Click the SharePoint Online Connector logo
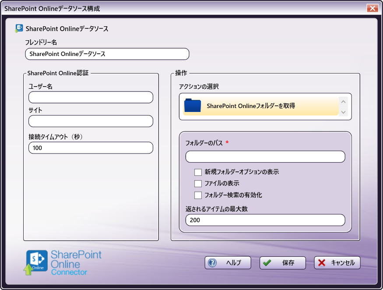383x290 pixels. [x=63, y=262]
